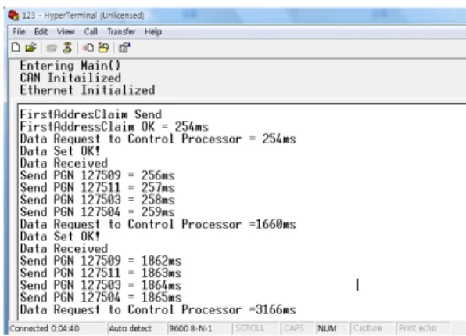This screenshot has height=336, width=466.
Task: Click the HyperTerminal title bar icon
Action: tap(13, 15)
